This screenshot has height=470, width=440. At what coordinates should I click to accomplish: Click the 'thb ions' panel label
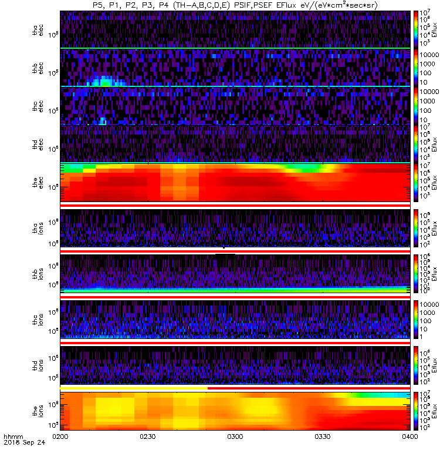38,274
